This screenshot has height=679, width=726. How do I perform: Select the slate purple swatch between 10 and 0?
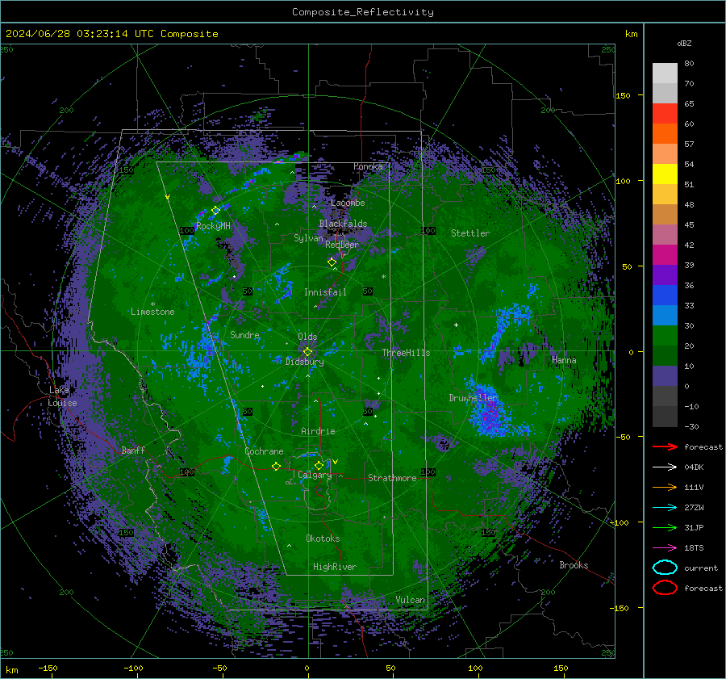pyautogui.click(x=665, y=376)
